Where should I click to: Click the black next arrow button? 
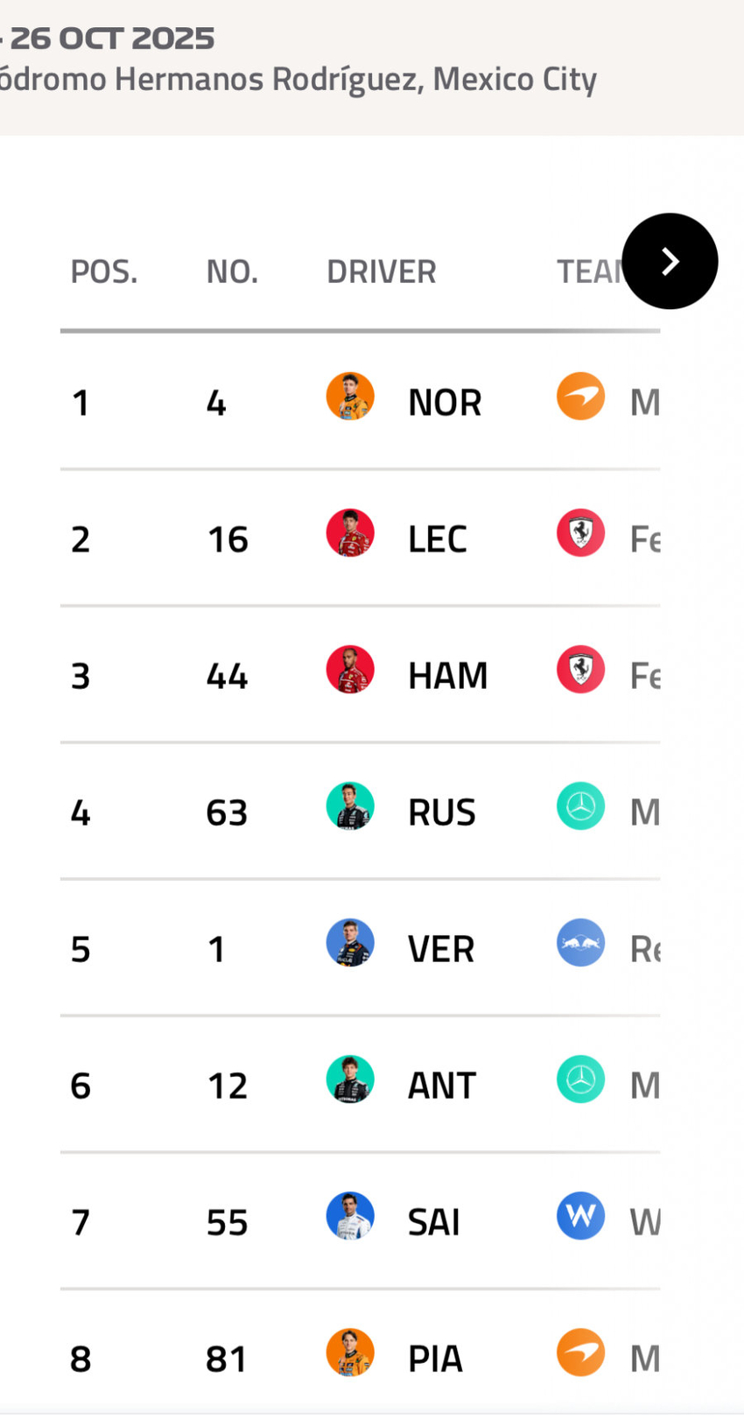(x=670, y=261)
